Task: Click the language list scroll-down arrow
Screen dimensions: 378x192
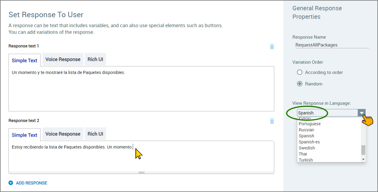Action: tap(363, 159)
